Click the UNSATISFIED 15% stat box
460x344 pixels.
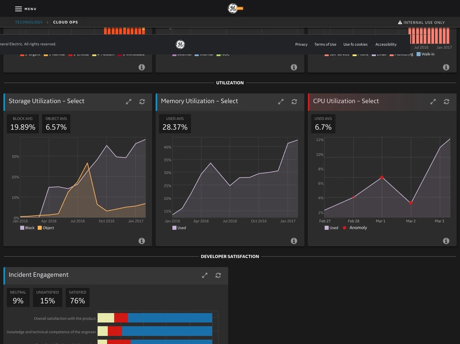pyautogui.click(x=47, y=297)
